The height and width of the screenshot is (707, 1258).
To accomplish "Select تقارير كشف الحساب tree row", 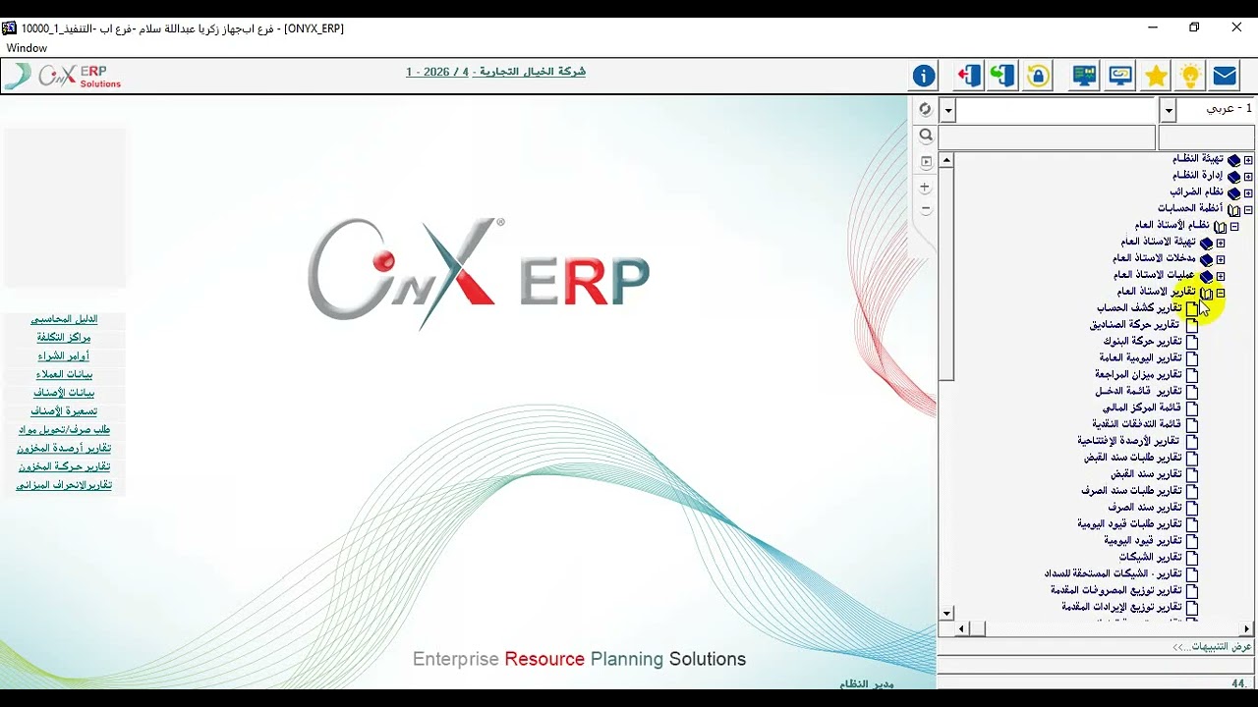I will click(x=1140, y=308).
